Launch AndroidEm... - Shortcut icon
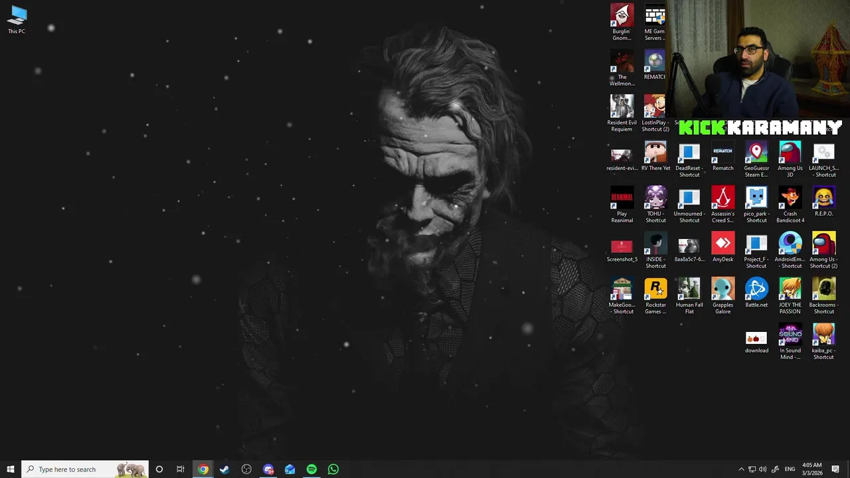850x478 pixels. pos(790,250)
